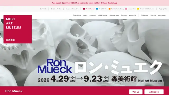Open the Language selector
169x95 pixels.
[x=162, y=15]
